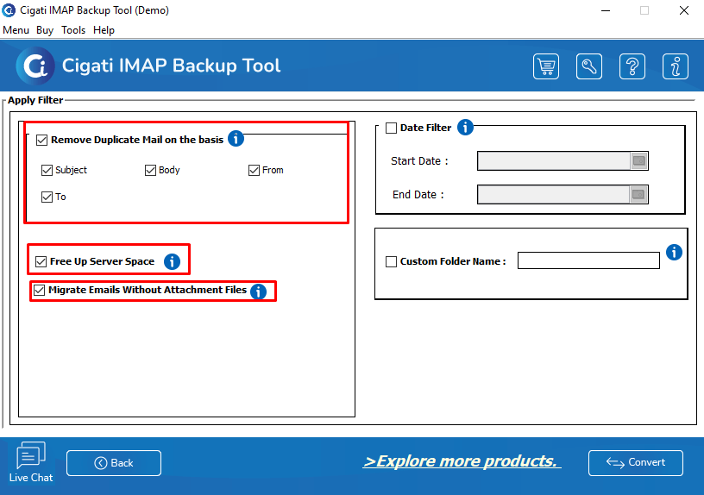The height and width of the screenshot is (495, 704).
Task: Toggle Remove Duplicate Mail on the basis checkbox
Action: 41,140
